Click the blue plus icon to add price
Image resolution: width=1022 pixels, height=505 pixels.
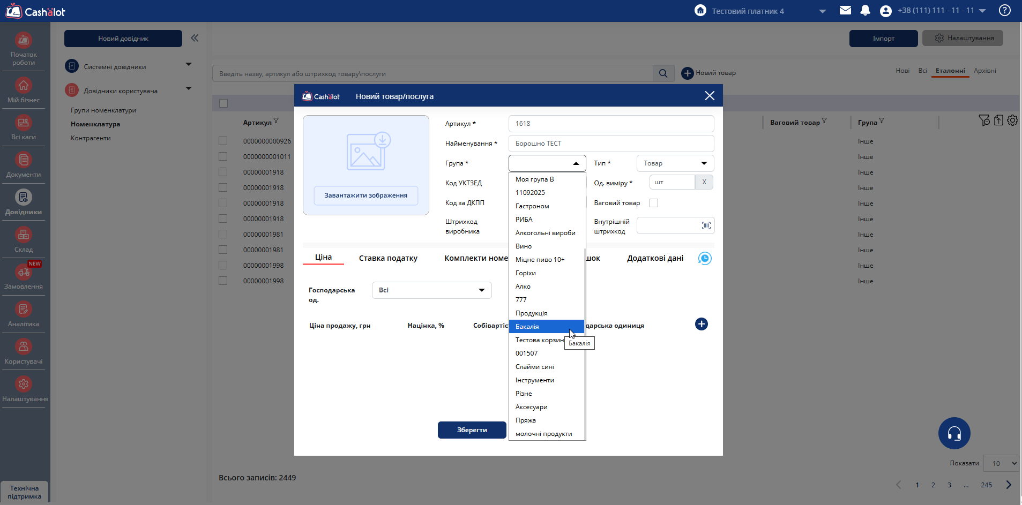point(701,324)
